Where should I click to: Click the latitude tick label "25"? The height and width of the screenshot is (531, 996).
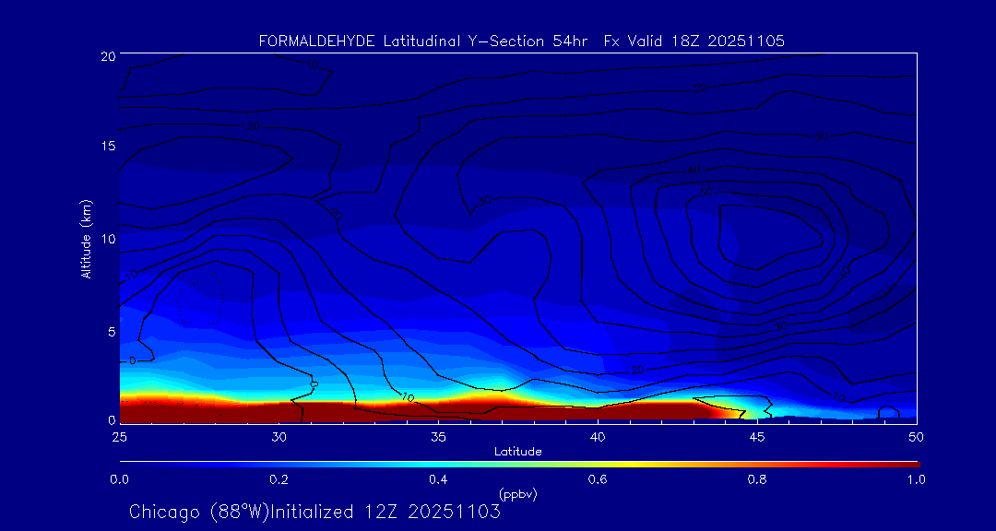point(119,436)
